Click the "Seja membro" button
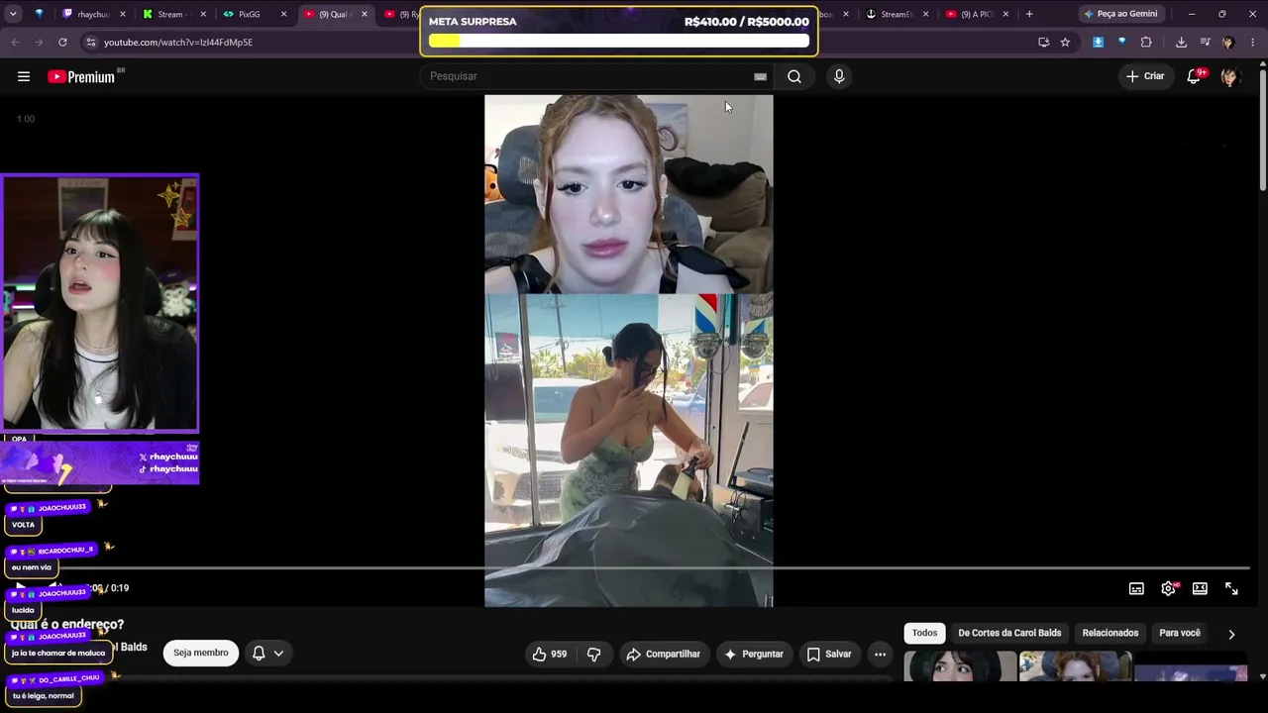 click(201, 654)
